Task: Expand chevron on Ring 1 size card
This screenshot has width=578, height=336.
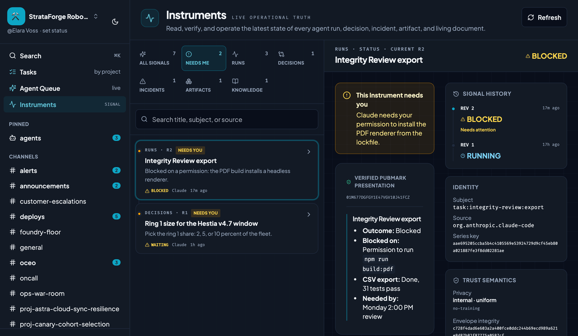Action: [x=309, y=215]
